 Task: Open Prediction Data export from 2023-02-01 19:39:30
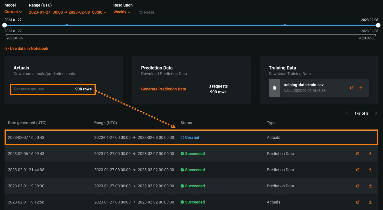click(358, 186)
